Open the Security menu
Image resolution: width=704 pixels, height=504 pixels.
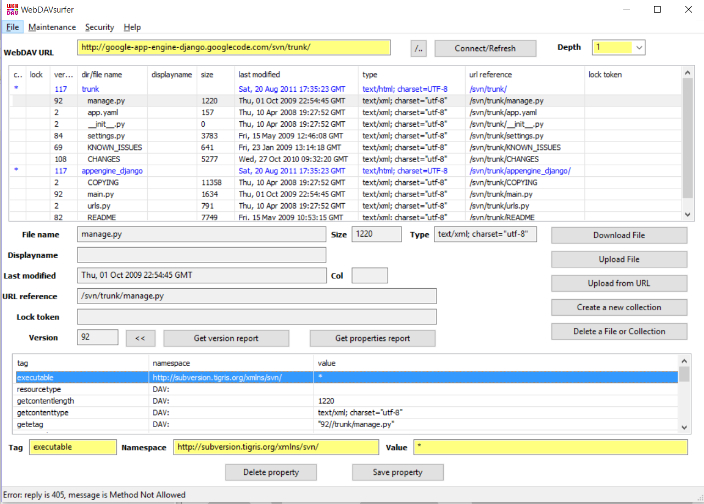pyautogui.click(x=99, y=27)
